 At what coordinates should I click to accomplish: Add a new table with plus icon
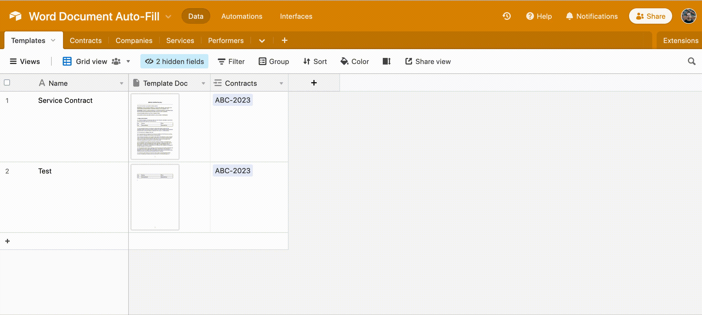[284, 41]
